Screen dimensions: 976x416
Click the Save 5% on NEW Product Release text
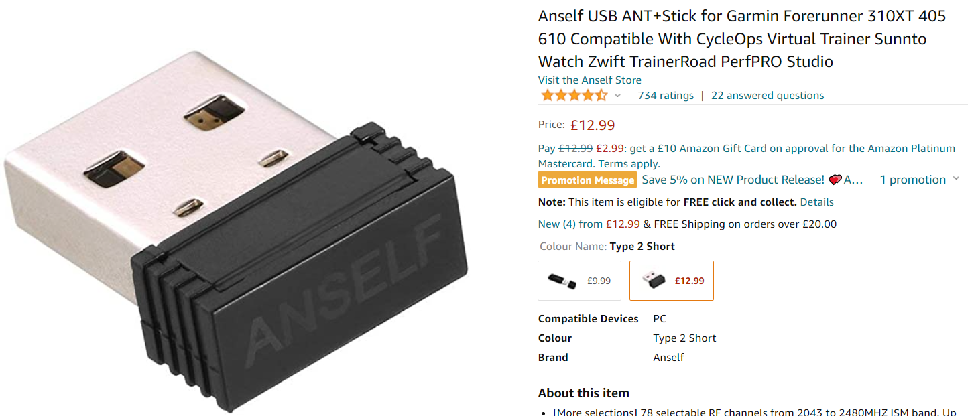(733, 180)
